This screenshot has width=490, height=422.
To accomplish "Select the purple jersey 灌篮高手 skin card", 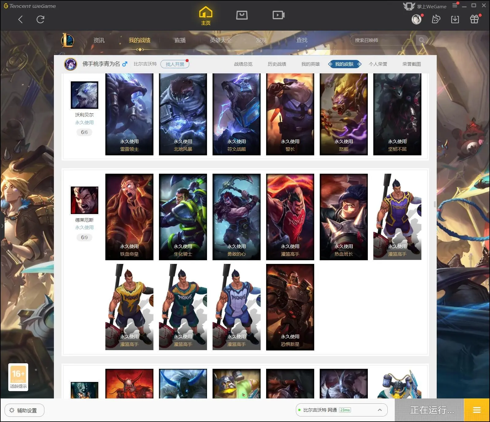I will [x=397, y=217].
